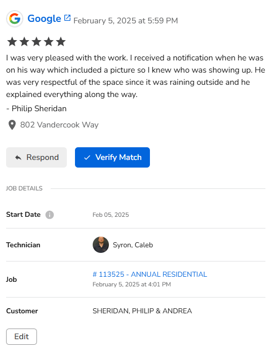
Task: Click the Google logo icon
Action: pyautogui.click(x=15, y=19)
